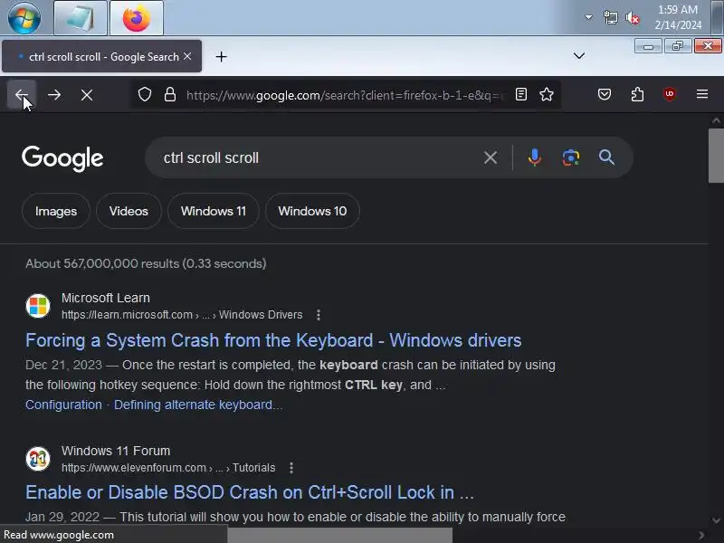Clear the search query with X

[x=491, y=157]
